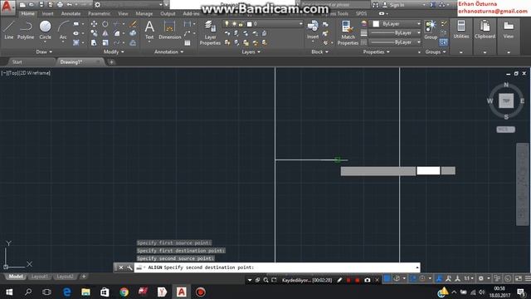Screen dimensions: 531x299
Task: Open Chrome from the taskbar
Action: click(124, 292)
